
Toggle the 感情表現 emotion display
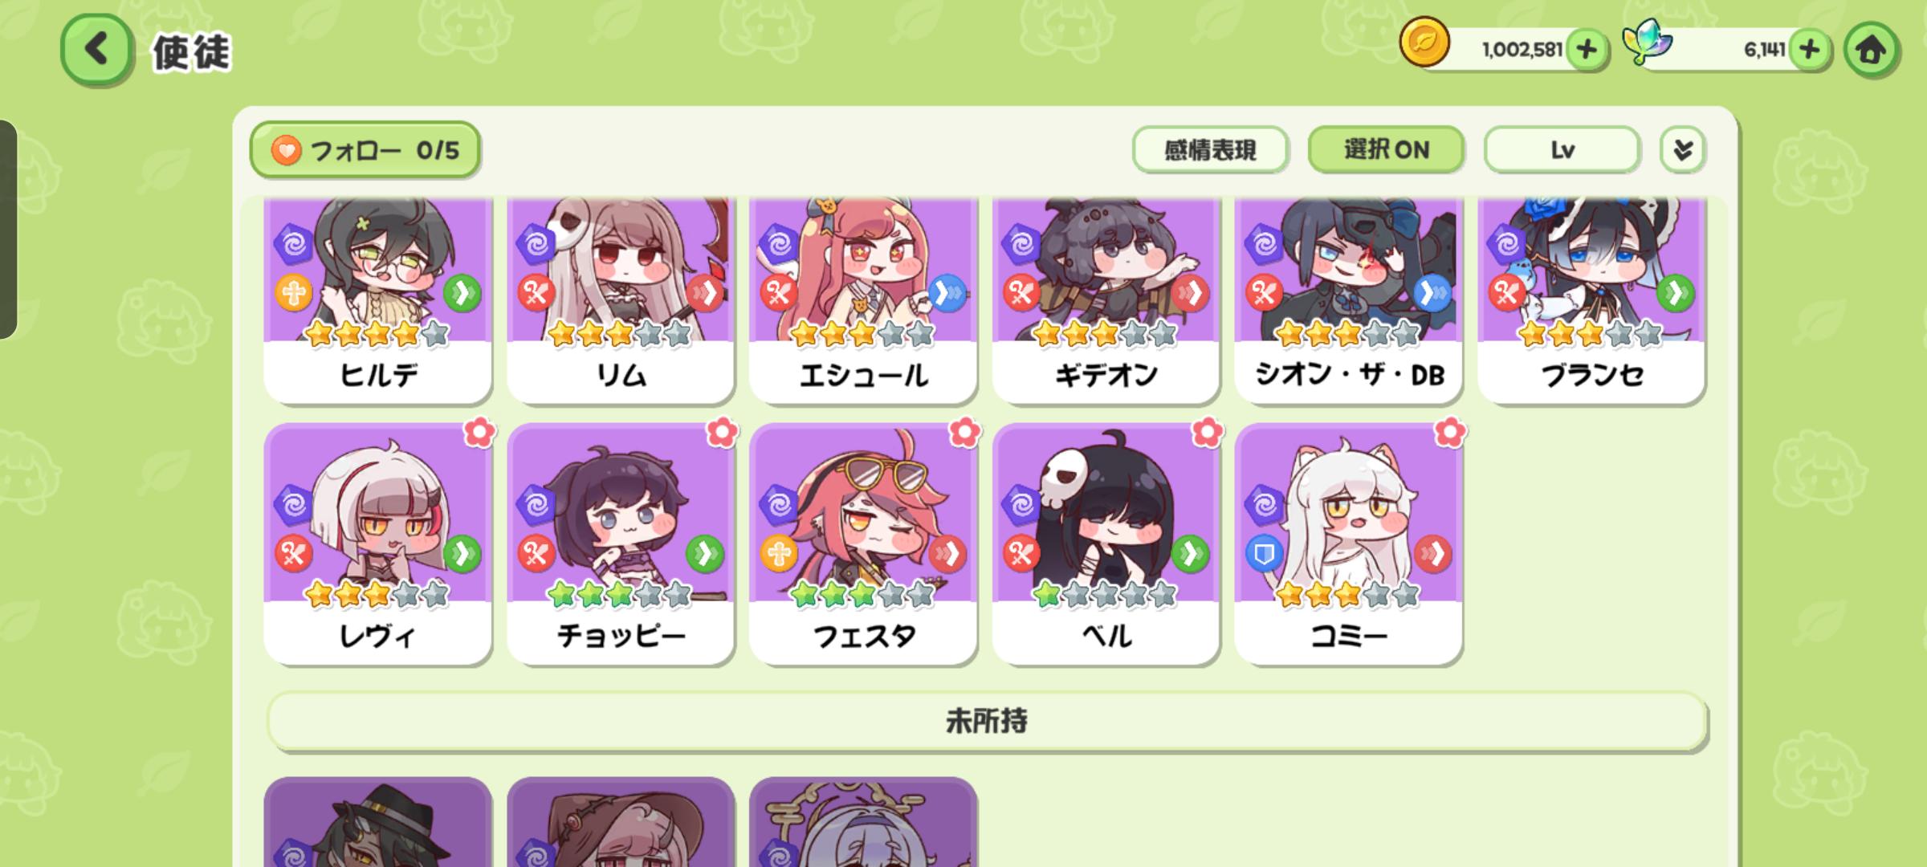1210,150
